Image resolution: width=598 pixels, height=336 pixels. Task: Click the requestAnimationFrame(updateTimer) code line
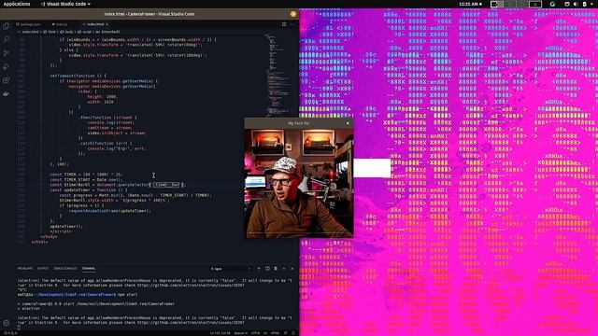110,211
